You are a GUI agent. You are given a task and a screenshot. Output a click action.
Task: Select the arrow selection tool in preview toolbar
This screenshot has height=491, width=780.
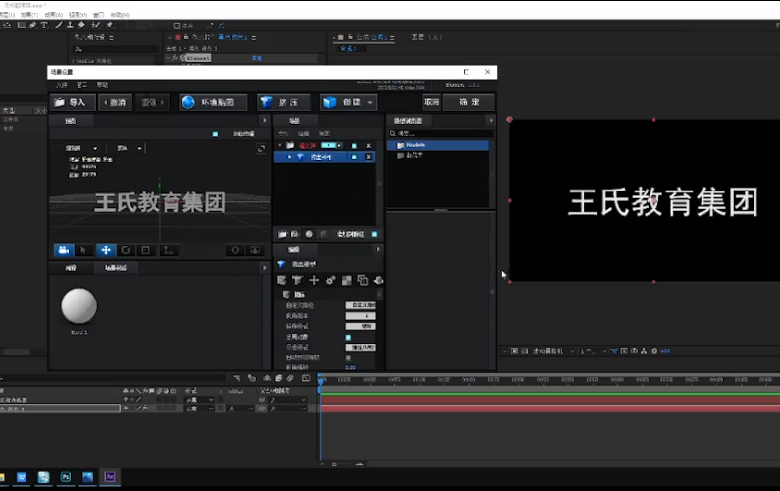coord(83,250)
